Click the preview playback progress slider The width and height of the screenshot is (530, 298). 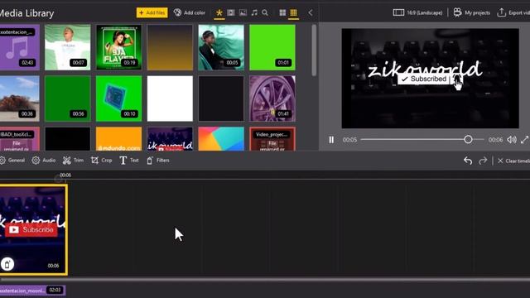[x=422, y=139]
